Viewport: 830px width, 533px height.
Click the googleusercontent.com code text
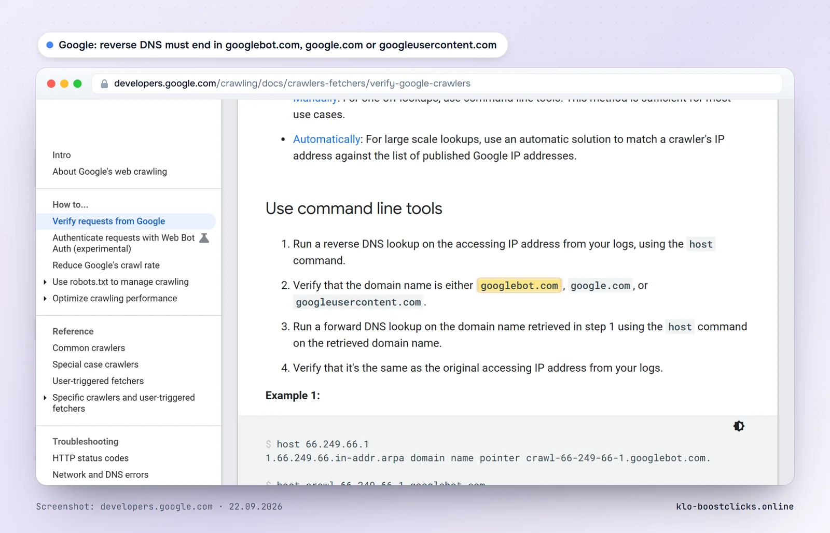[x=358, y=302]
